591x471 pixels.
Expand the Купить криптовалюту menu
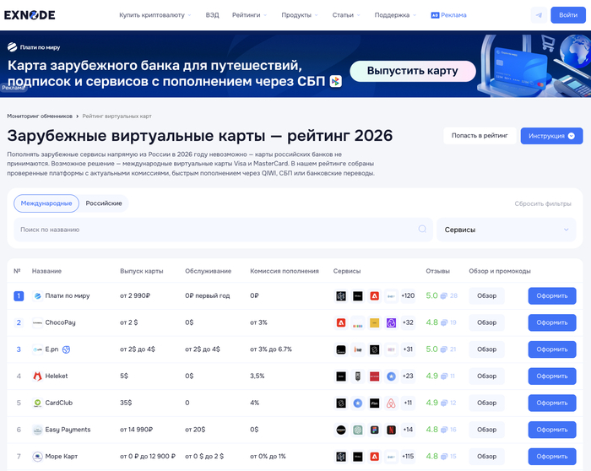click(x=155, y=15)
